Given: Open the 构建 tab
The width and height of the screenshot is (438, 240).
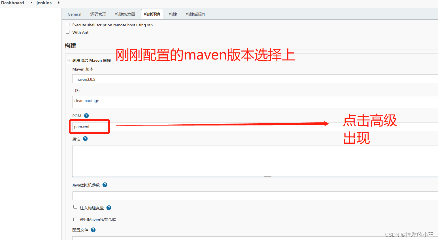Looking at the screenshot, I should 173,14.
